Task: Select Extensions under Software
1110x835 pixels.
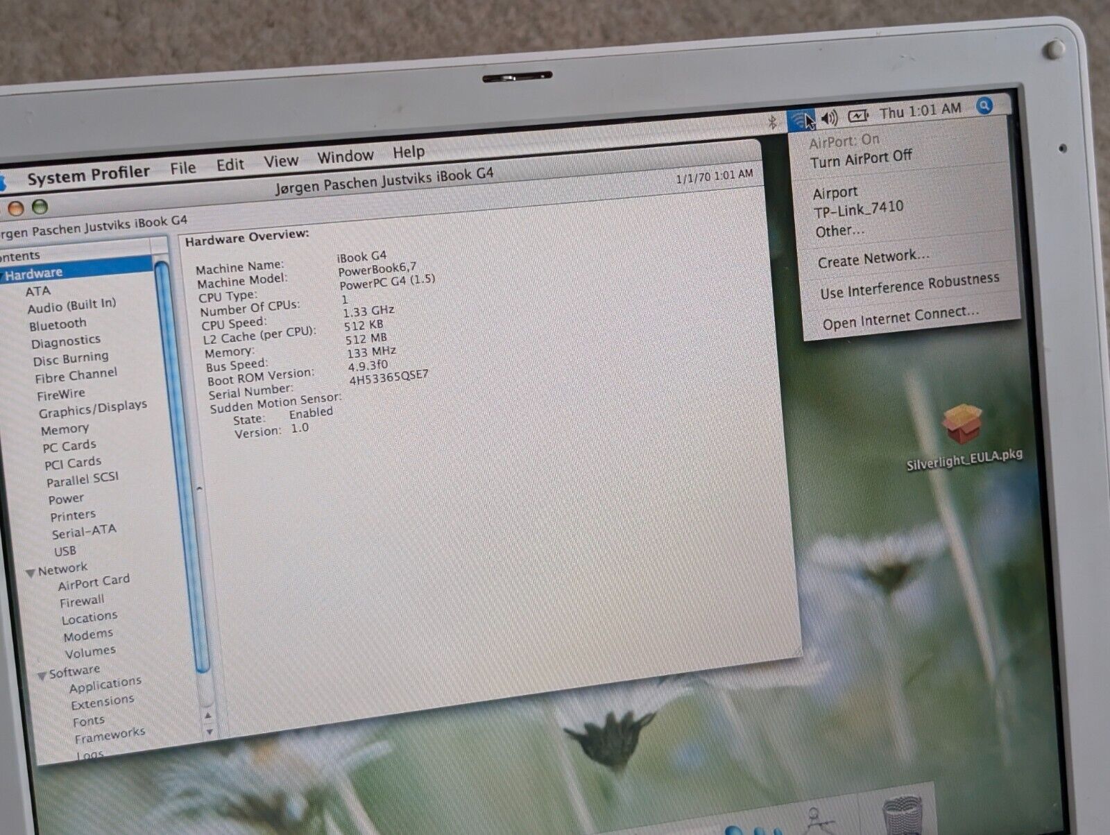Action: pyautogui.click(x=103, y=703)
